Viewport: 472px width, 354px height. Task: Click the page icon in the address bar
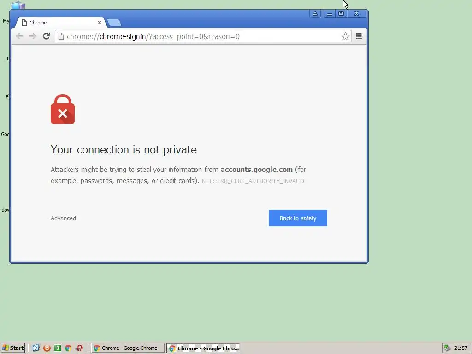61,36
